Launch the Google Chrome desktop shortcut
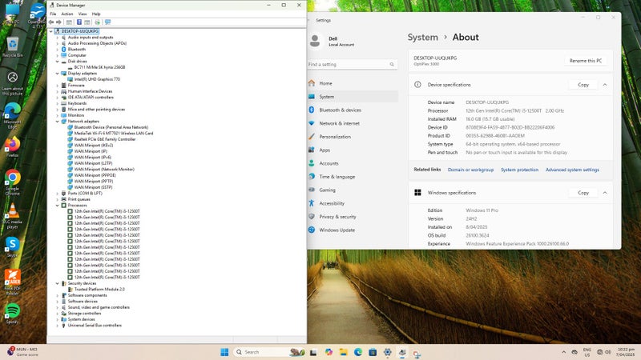Viewport: 641px width, 360px height. (x=13, y=182)
